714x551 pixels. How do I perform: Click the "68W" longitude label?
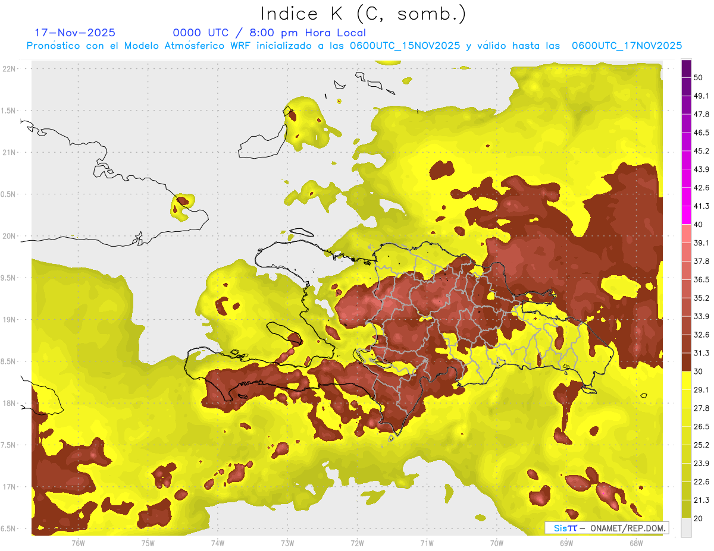coord(635,543)
